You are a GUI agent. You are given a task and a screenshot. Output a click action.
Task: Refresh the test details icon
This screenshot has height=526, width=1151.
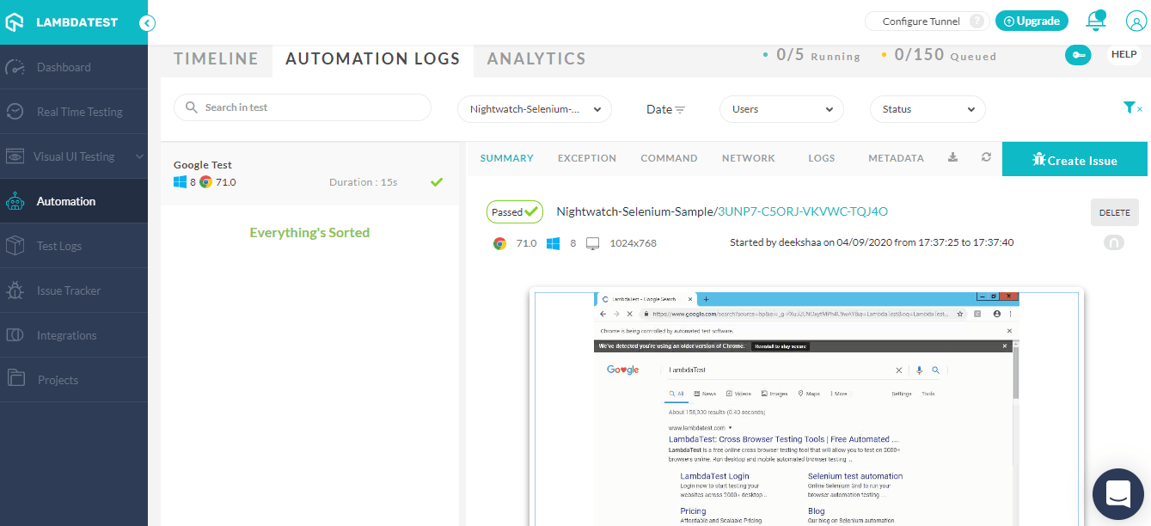pyautogui.click(x=986, y=157)
